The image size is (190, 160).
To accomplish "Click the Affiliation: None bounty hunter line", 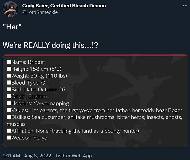I will click(75, 131).
